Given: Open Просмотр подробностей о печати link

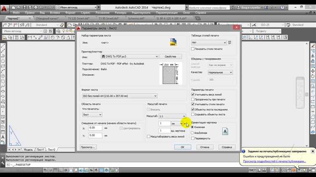Looking at the screenshot, I should click(x=274, y=161).
